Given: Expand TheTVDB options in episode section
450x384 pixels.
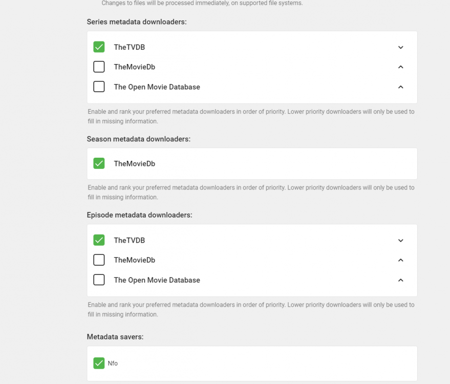Looking at the screenshot, I should click(401, 240).
